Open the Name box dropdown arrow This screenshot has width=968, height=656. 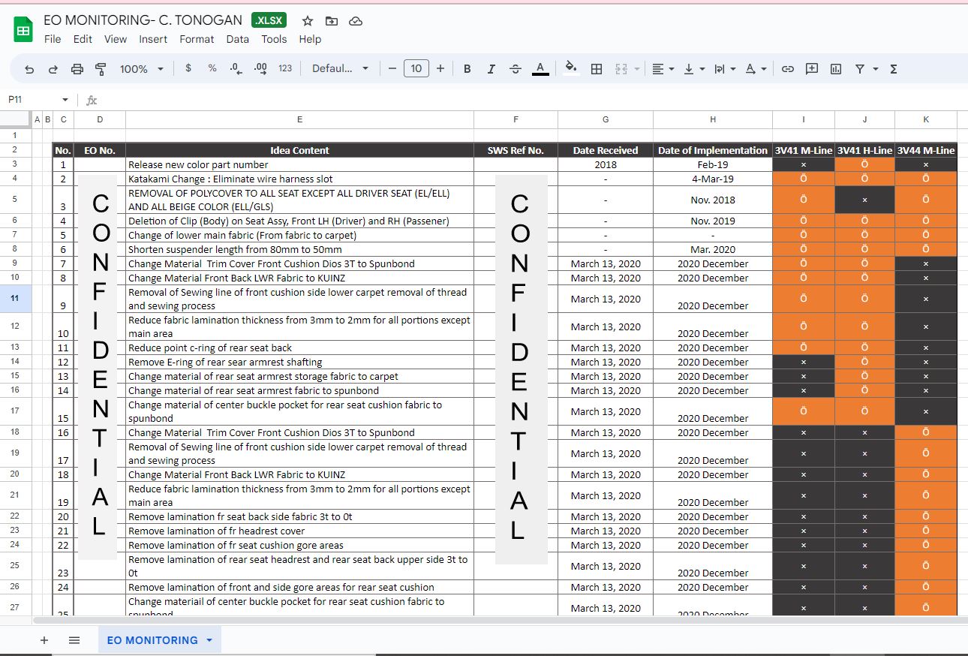[65, 100]
